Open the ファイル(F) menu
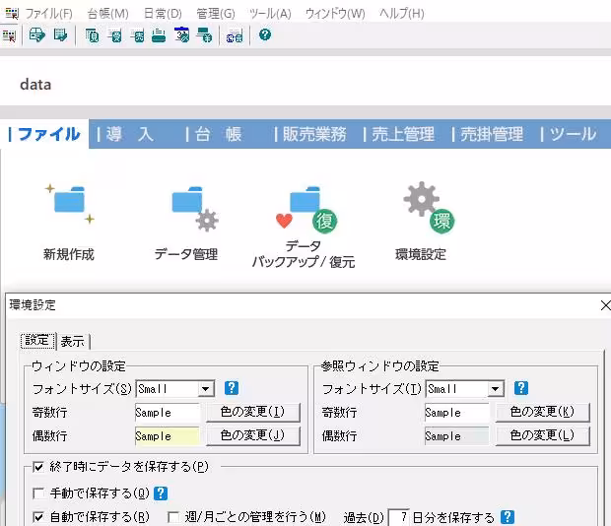 pos(49,14)
